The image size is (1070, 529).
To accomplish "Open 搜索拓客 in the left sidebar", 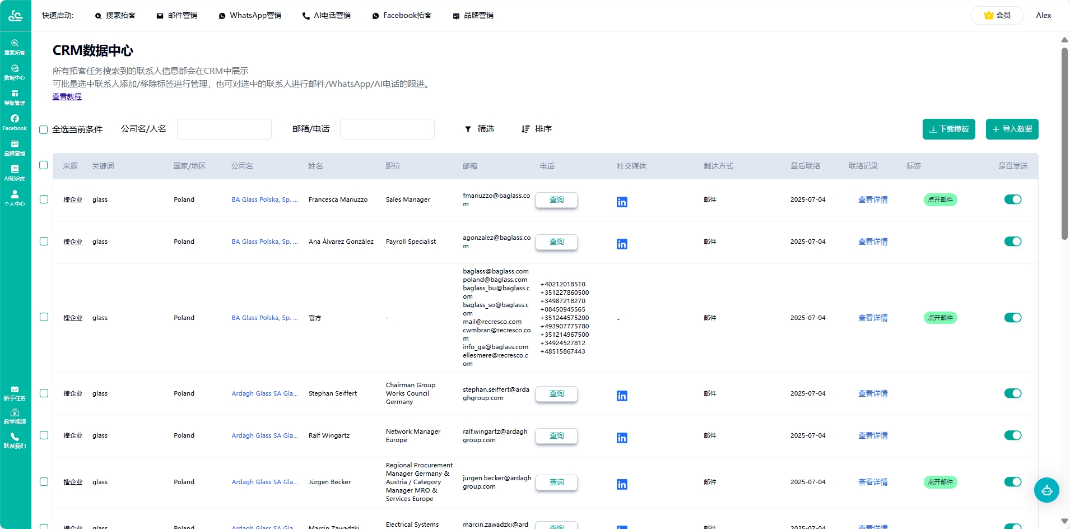I will point(15,47).
